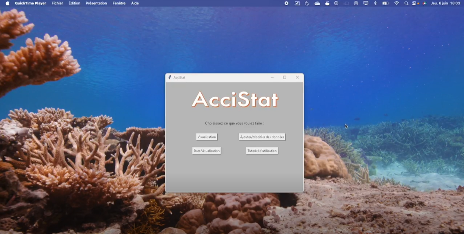
Task: Open the Tutoriel d'utilisation button
Action: click(262, 151)
